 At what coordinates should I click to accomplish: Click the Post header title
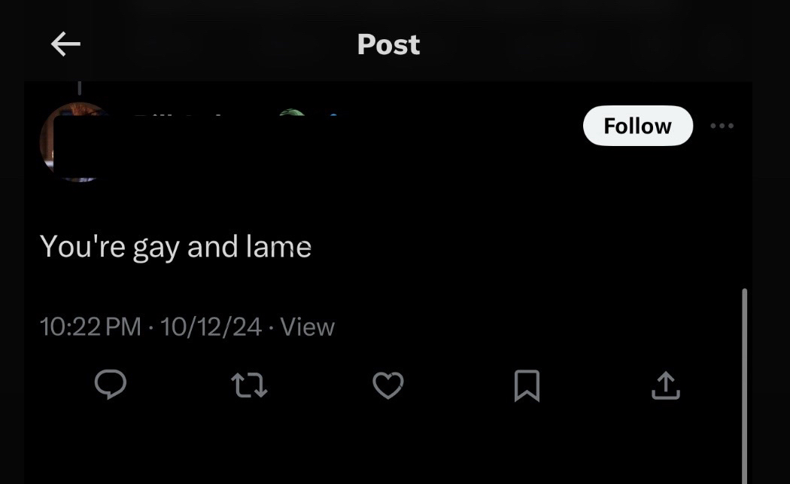pos(388,45)
